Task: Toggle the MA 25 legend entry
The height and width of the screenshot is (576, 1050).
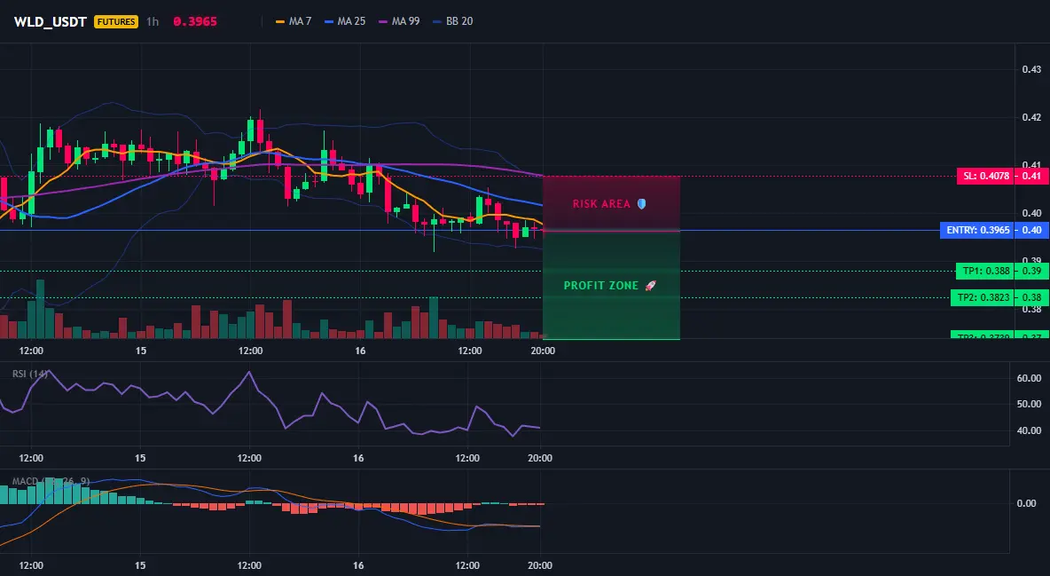Action: tap(345, 21)
